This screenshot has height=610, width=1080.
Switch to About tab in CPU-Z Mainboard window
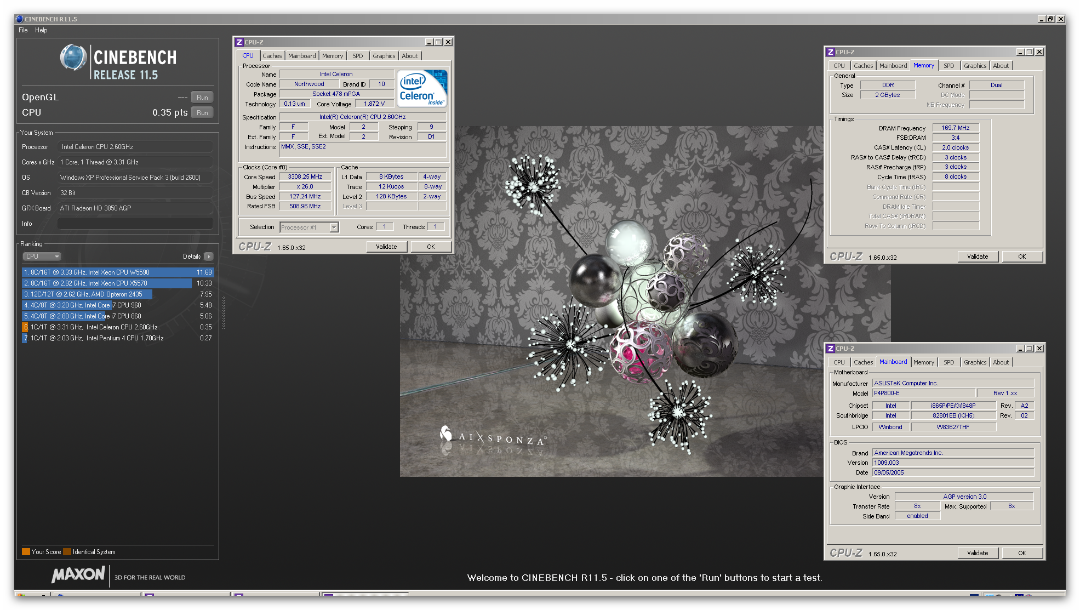[x=1001, y=362]
